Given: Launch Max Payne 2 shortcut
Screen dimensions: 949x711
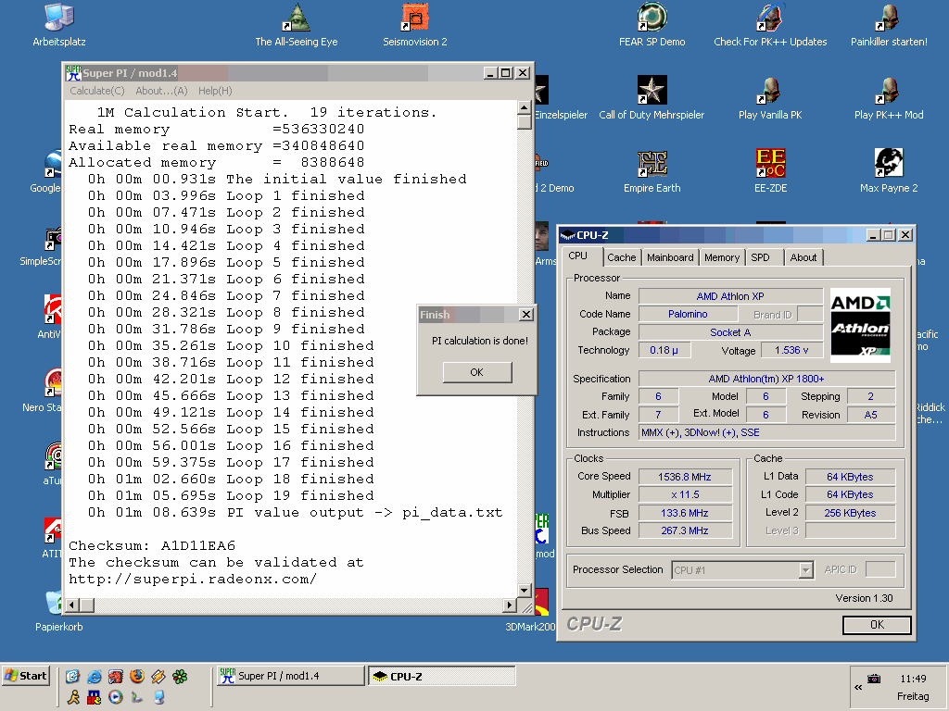Looking at the screenshot, I should pos(889,171).
